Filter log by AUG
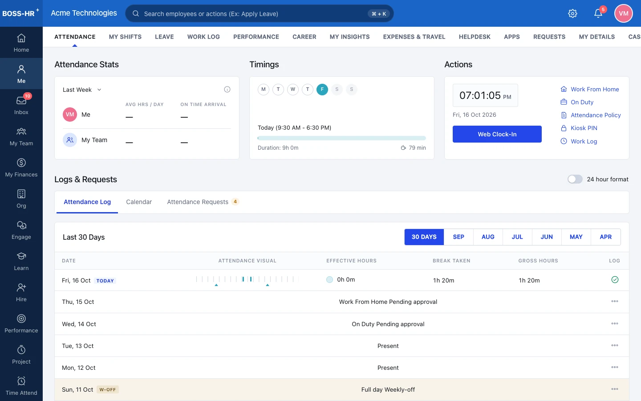Image resolution: width=641 pixels, height=401 pixels. pos(488,237)
